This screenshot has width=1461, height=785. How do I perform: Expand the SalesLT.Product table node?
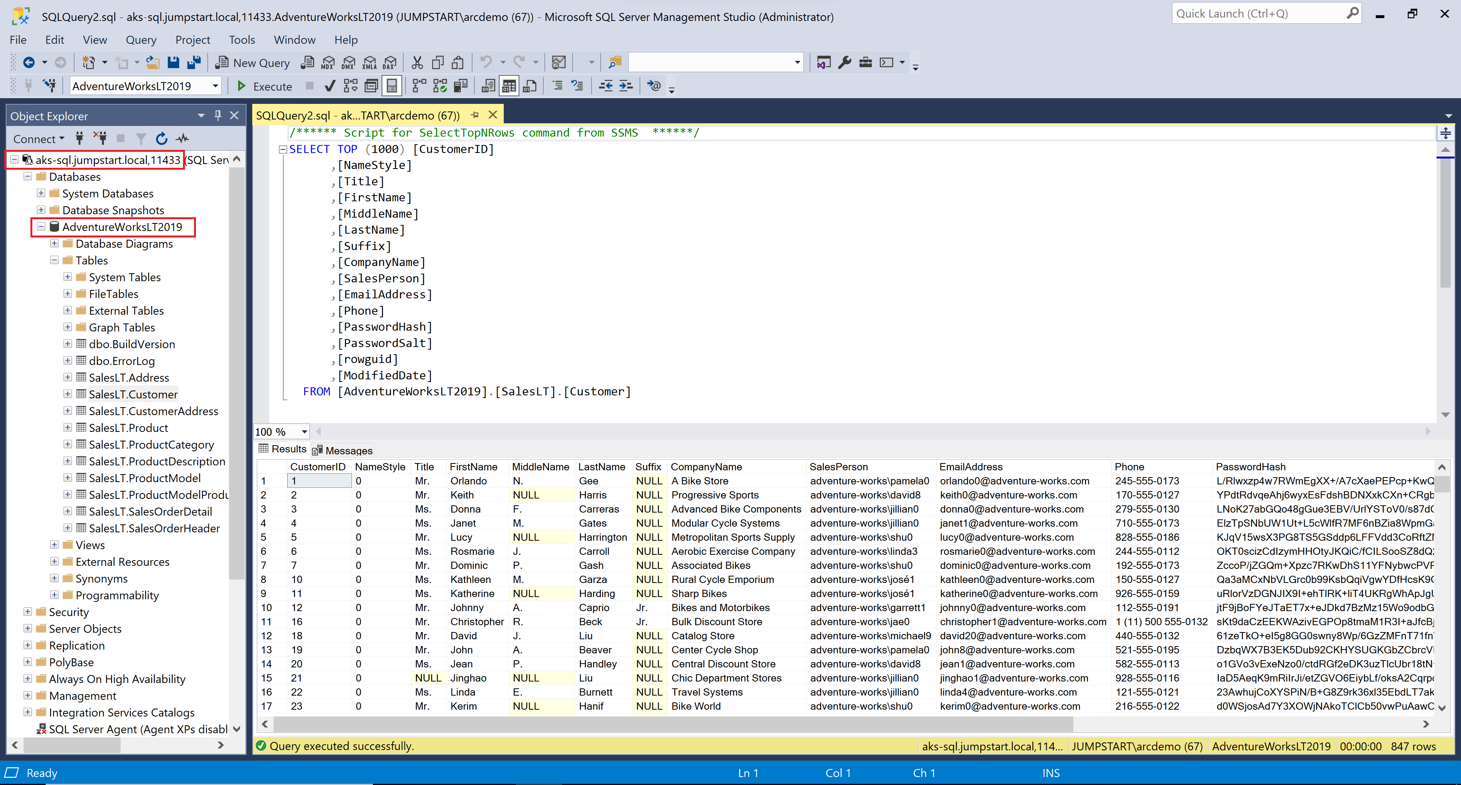pos(67,428)
